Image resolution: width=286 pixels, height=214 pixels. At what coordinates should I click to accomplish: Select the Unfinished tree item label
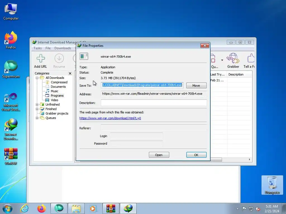[x=53, y=104]
